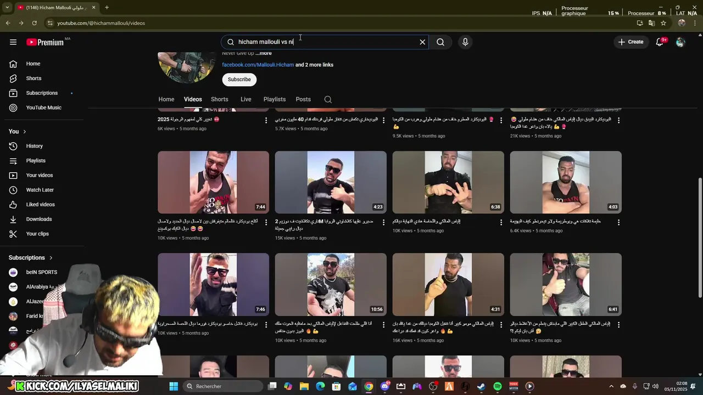Clear the search box with the X
The height and width of the screenshot is (395, 703).
coord(422,42)
